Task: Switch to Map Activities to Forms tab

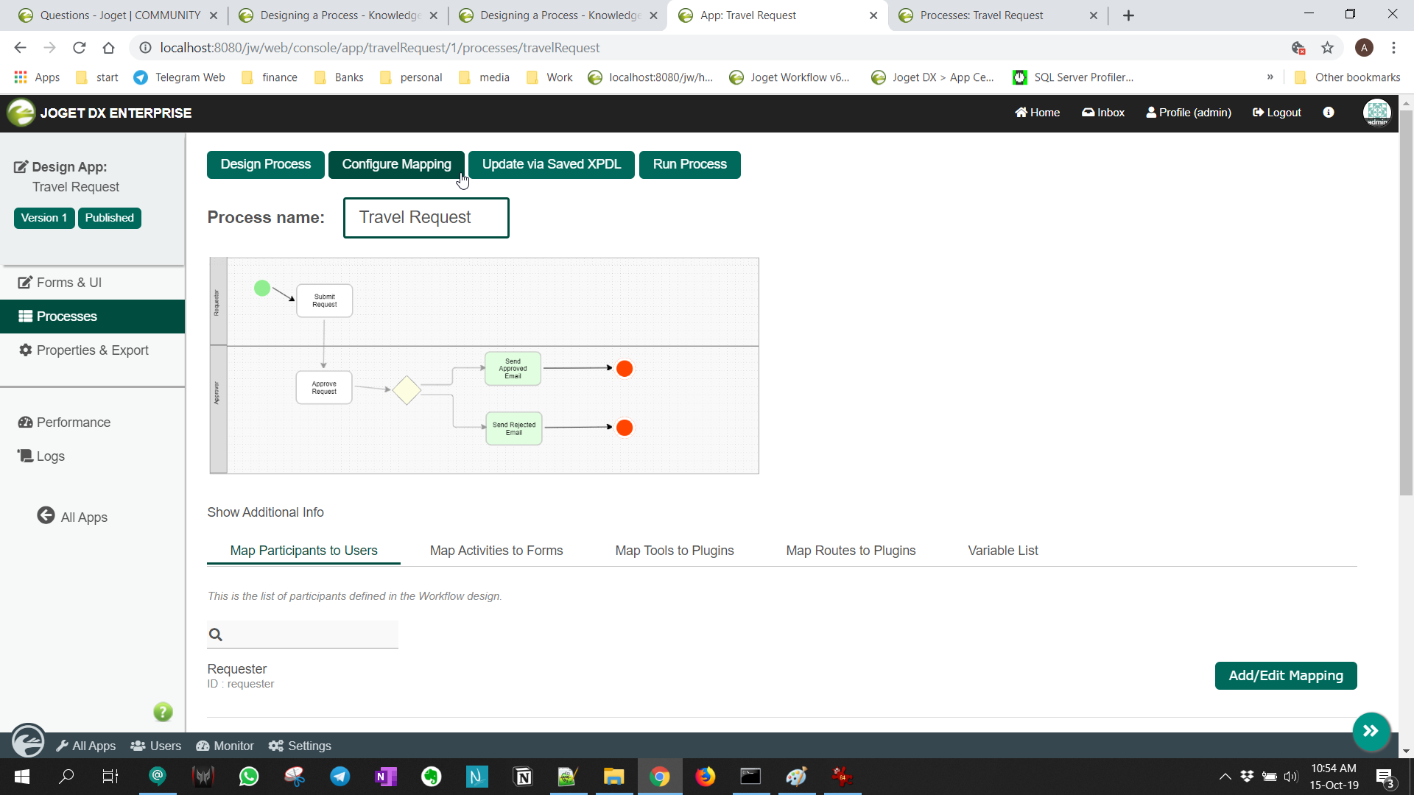Action: (x=496, y=551)
